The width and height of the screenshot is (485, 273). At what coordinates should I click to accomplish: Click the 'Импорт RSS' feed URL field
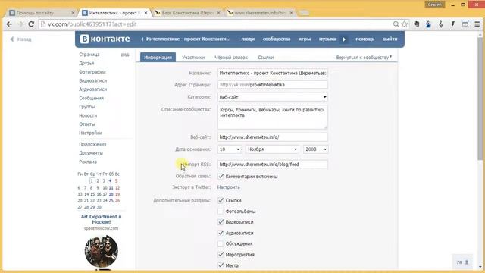pyautogui.click(x=273, y=165)
